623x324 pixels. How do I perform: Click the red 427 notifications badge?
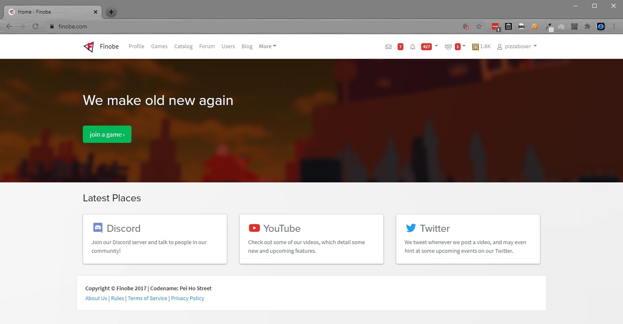[x=426, y=47]
